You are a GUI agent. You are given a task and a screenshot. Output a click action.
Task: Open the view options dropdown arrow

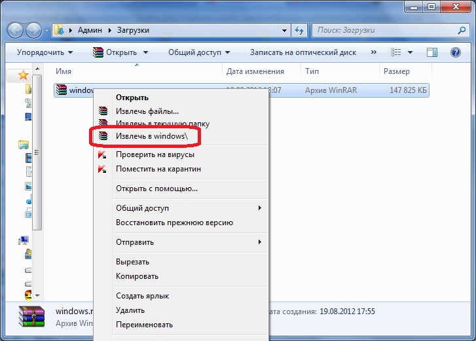click(x=410, y=52)
